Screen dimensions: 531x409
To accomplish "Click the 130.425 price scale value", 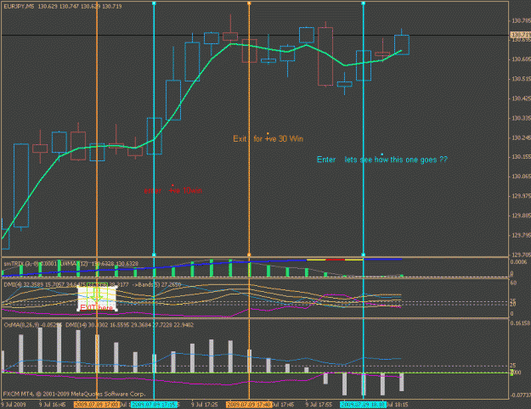I will (x=521, y=98).
